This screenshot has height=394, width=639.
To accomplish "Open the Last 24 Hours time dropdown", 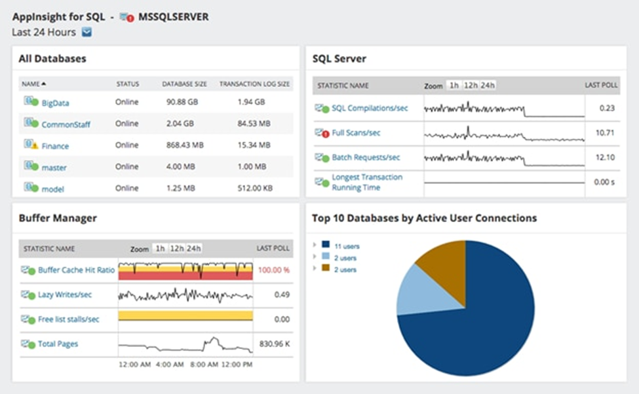I will pos(87,32).
